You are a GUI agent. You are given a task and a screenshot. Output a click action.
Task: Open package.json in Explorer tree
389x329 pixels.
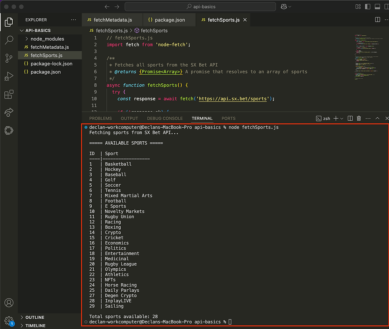click(50, 72)
